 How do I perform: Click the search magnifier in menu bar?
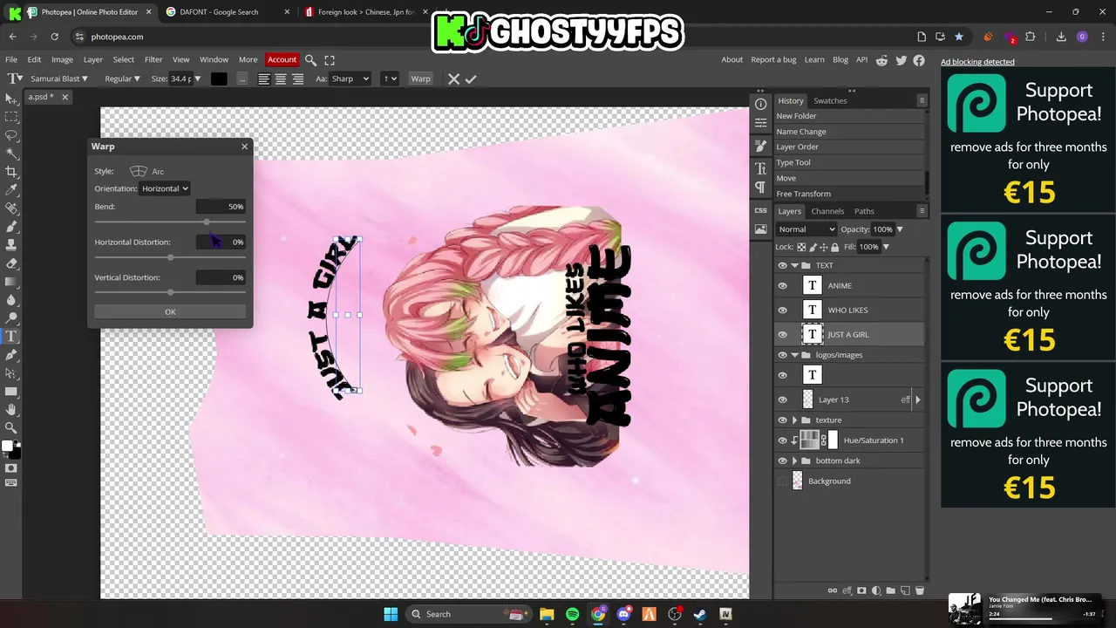[310, 60]
